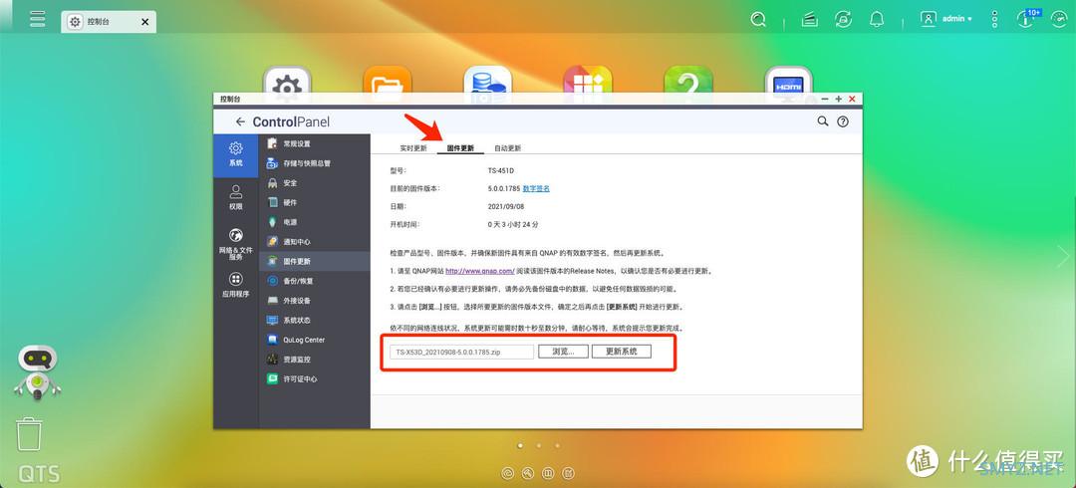The image size is (1076, 488).
Task: Select the 网络 & 文件服务 category
Action: (x=235, y=244)
